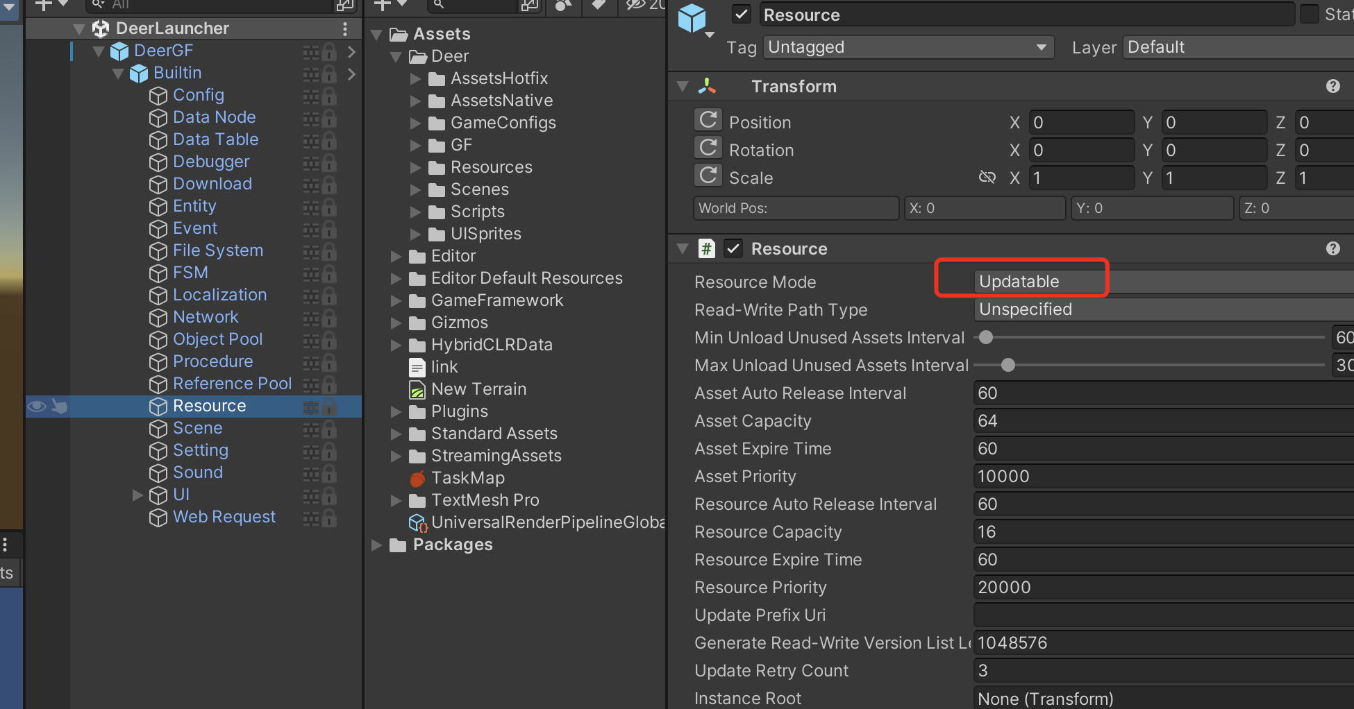Viewport: 1354px width, 709px height.
Task: Click the Debugger object cube icon
Action: click(x=158, y=162)
